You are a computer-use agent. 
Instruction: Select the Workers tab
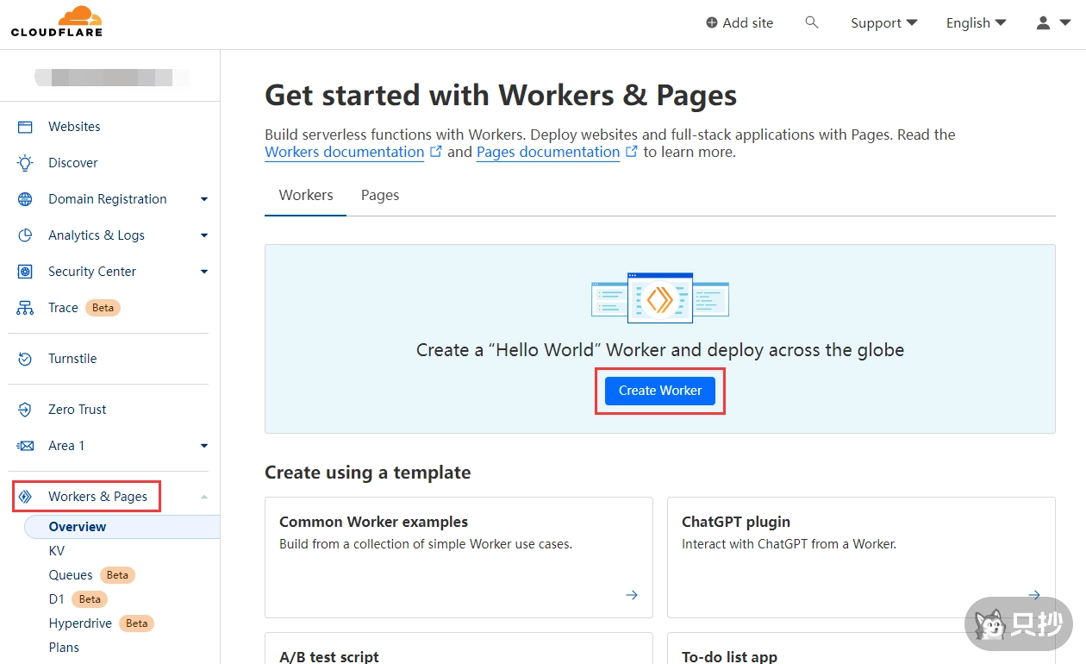pos(305,195)
